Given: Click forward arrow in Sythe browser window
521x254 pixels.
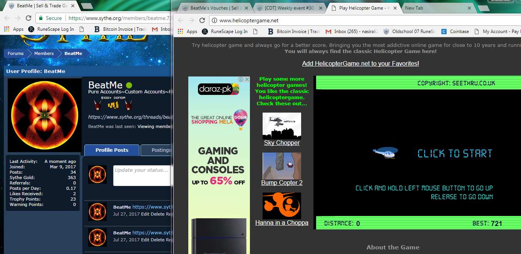Looking at the screenshot, I should (x=17, y=18).
